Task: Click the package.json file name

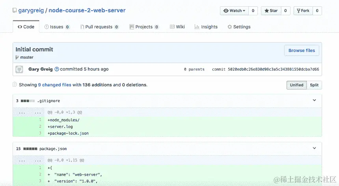Action: [53, 149]
